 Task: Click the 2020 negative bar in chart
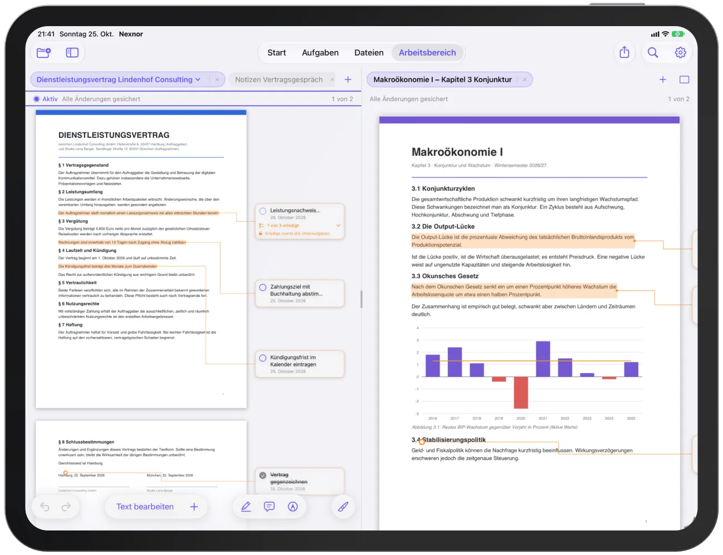(521, 393)
